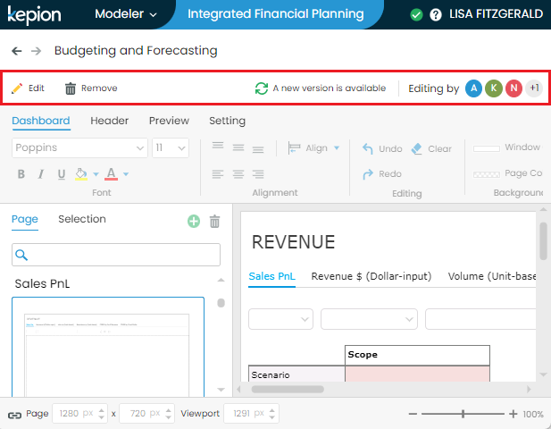The image size is (551, 429).
Task: Click the Page Color background swatch
Action: 487,174
